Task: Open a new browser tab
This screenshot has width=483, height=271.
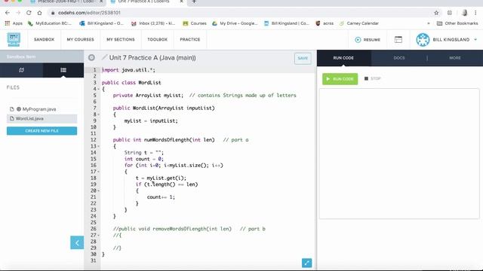Action: tap(194, 2)
